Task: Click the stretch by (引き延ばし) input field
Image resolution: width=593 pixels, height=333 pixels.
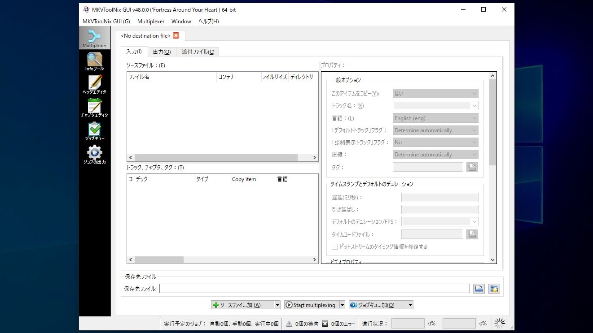Action: 440,210
